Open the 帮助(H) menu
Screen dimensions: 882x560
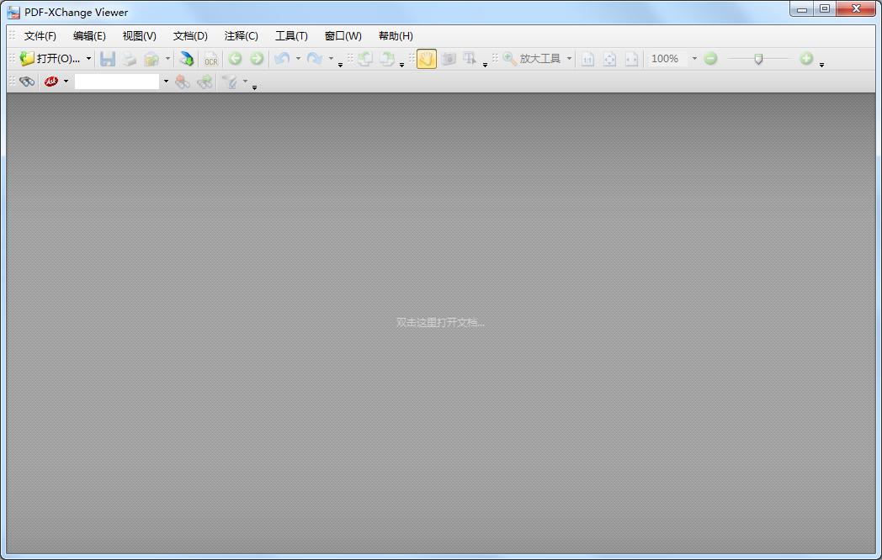tap(396, 36)
